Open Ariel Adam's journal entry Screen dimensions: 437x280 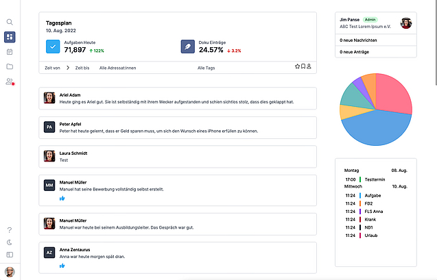tap(177, 98)
